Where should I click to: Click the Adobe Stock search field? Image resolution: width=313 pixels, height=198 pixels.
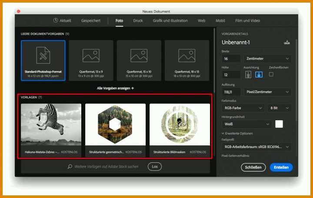pyautogui.click(x=106, y=166)
